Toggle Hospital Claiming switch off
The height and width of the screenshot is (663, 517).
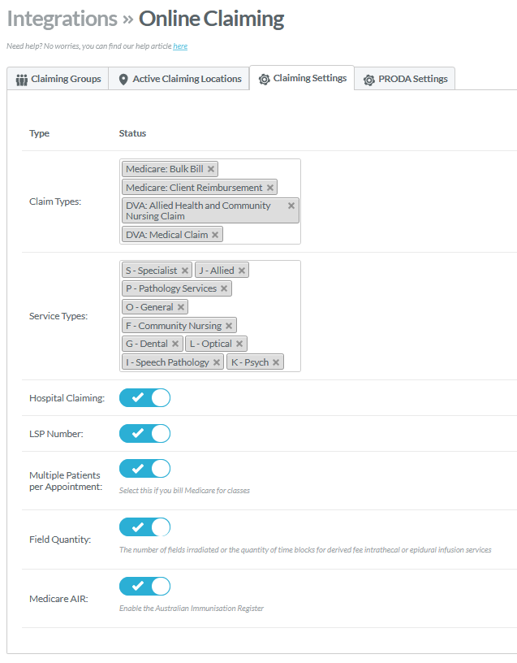144,398
